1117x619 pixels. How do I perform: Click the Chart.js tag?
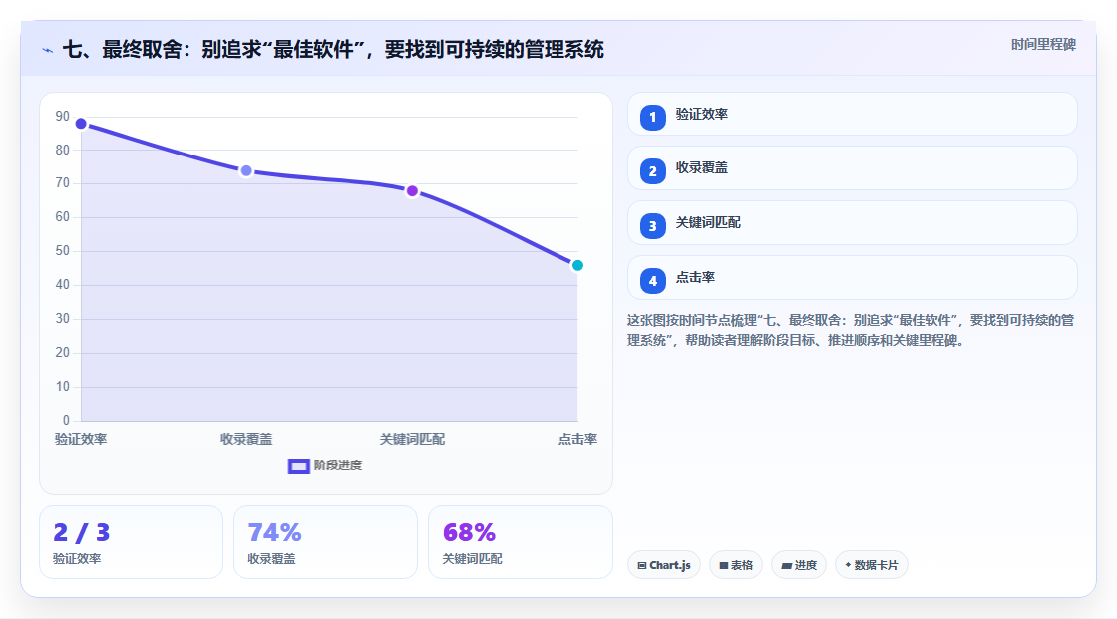[x=664, y=565]
